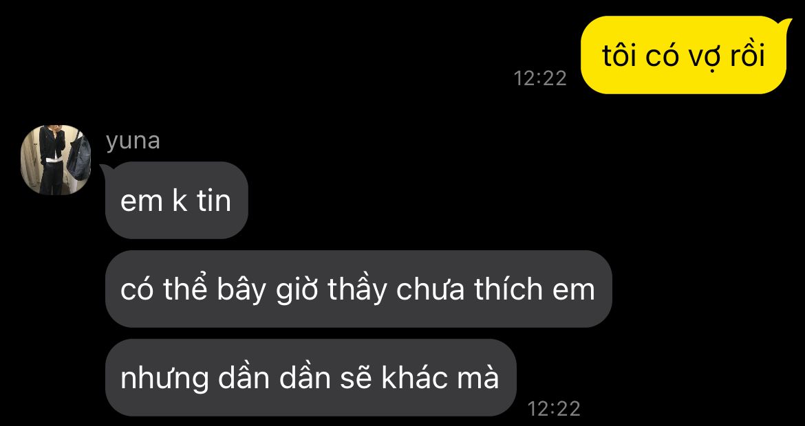Click the person in black in yuna's avatar

click(52, 160)
